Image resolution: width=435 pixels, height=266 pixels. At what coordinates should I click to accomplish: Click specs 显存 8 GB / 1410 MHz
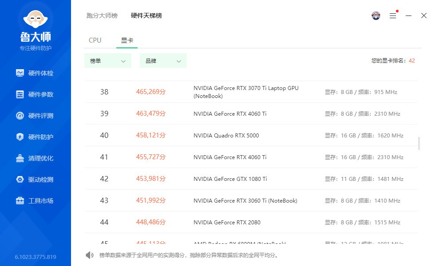click(363, 200)
